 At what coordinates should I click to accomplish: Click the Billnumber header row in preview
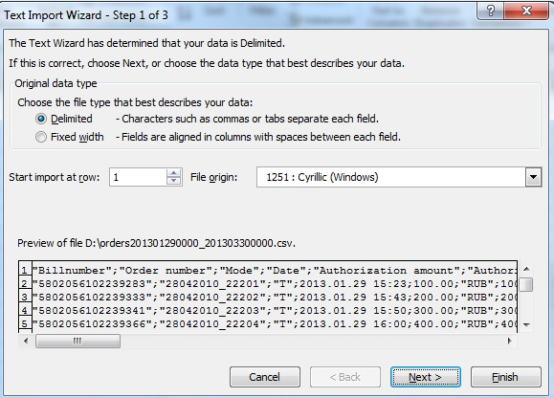pyautogui.click(x=275, y=271)
